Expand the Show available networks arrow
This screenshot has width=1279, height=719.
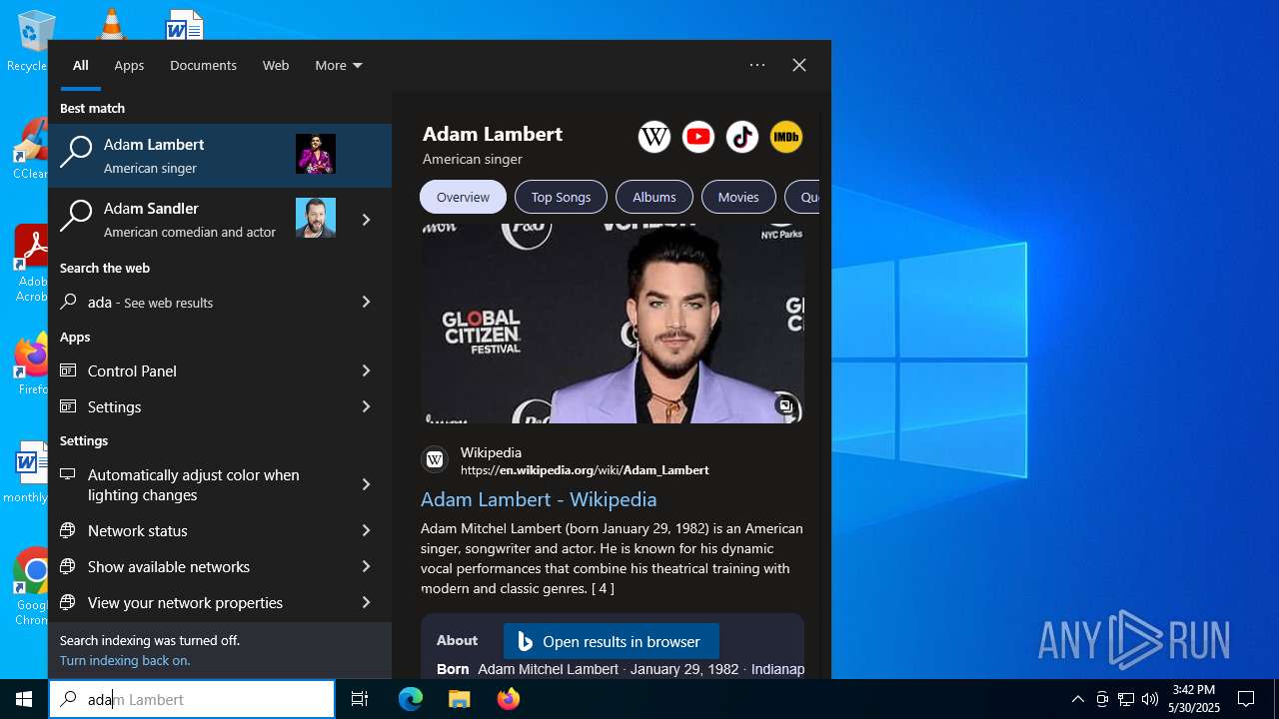pyautogui.click(x=366, y=566)
